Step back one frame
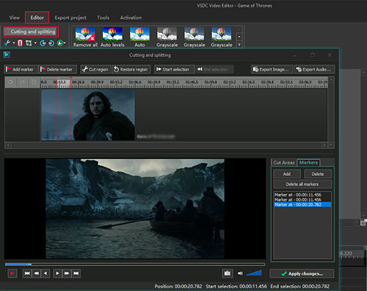 coord(46,273)
